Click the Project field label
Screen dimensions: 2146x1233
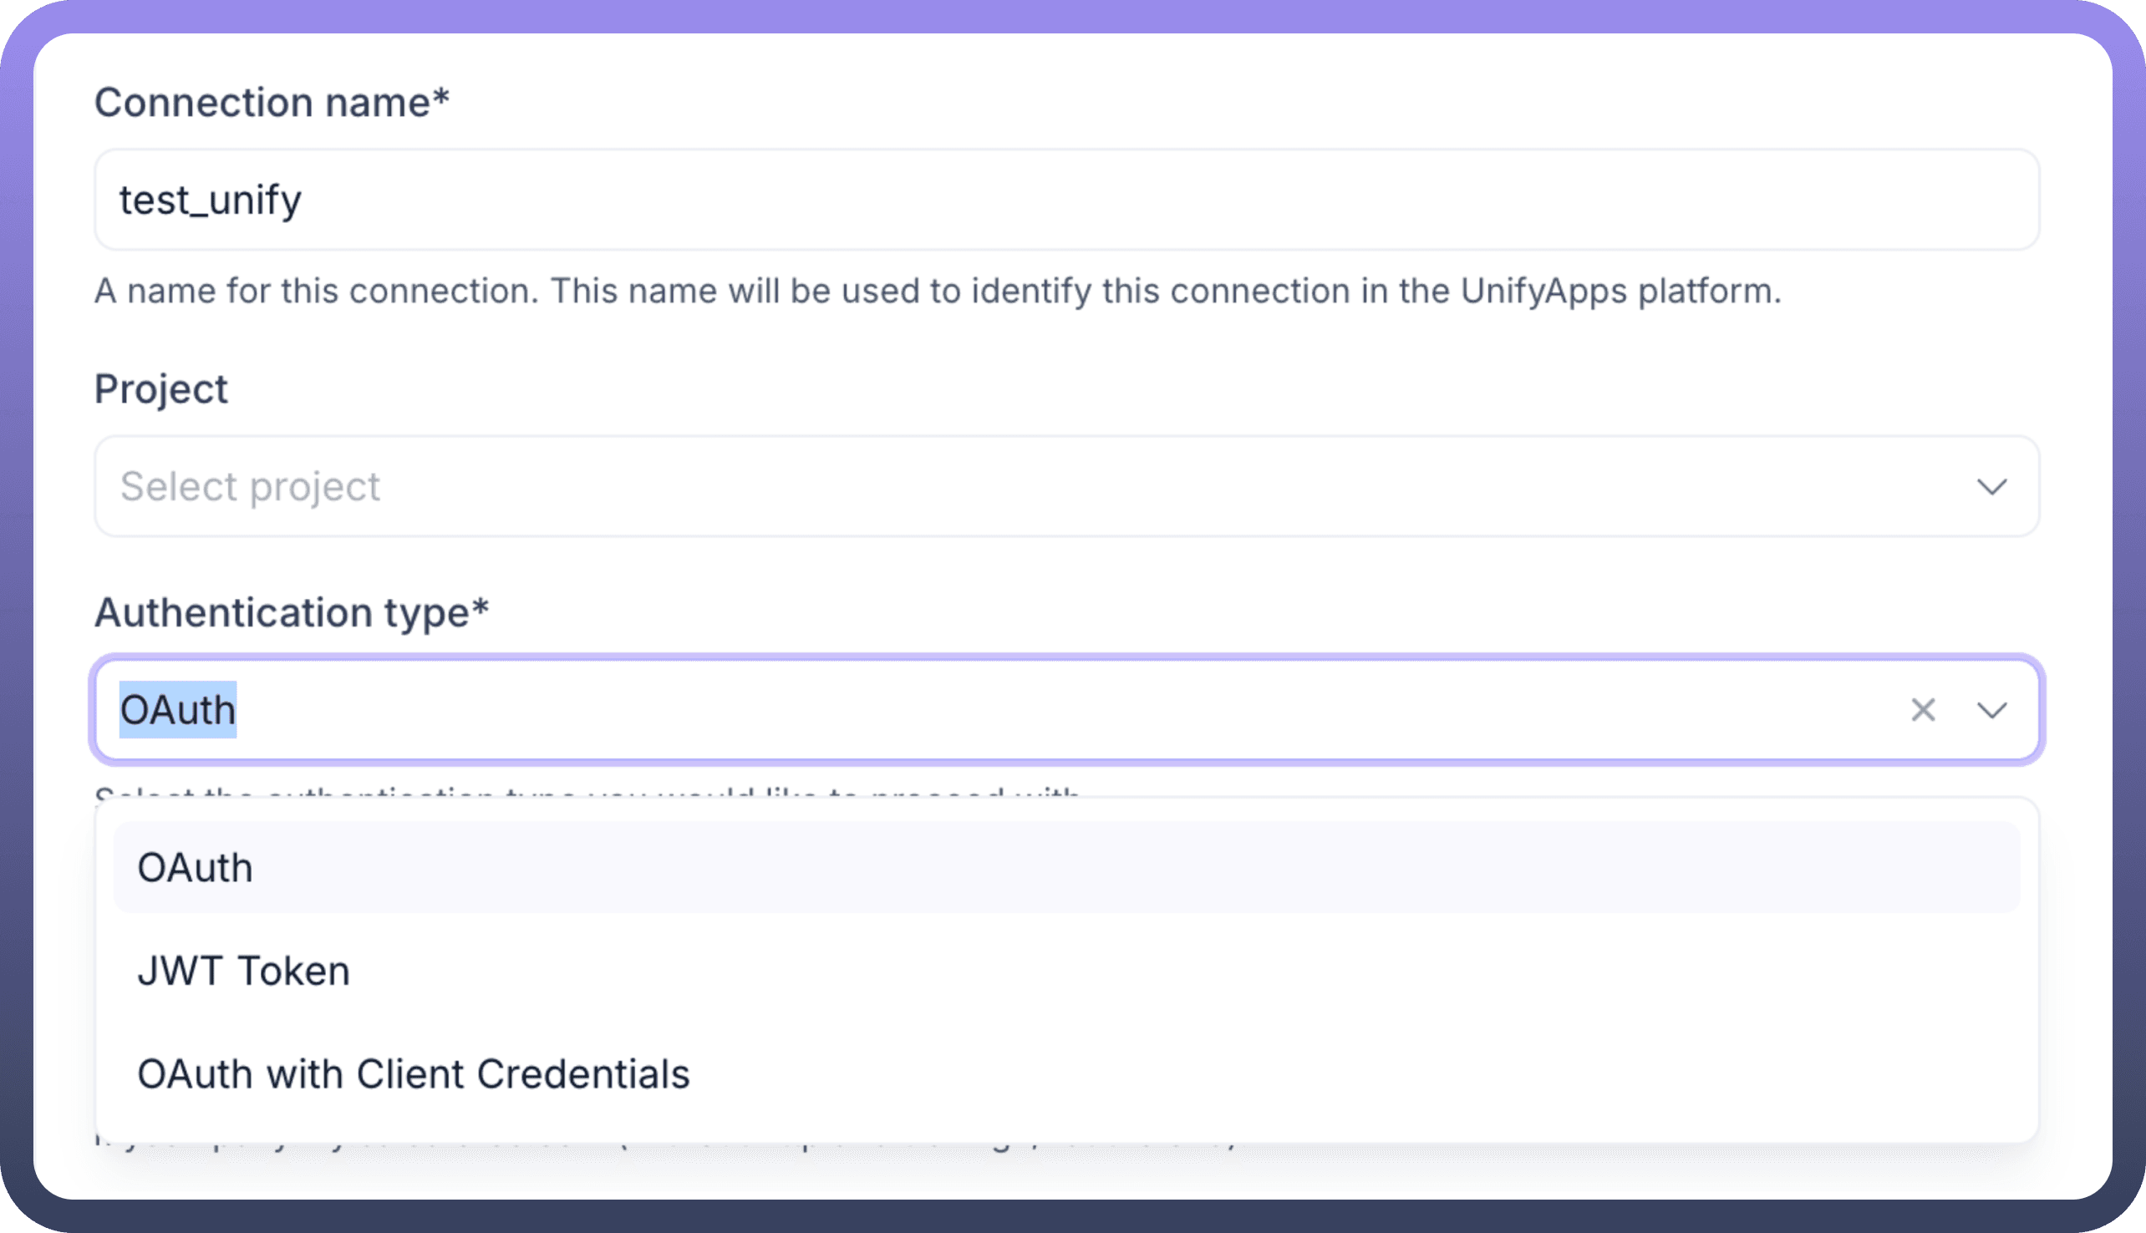pos(161,389)
